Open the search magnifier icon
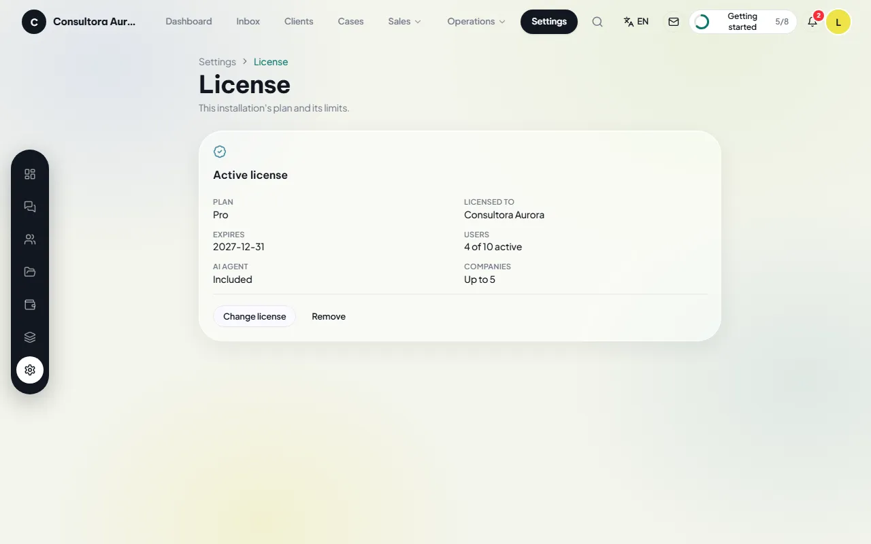Image resolution: width=871 pixels, height=544 pixels. point(597,22)
